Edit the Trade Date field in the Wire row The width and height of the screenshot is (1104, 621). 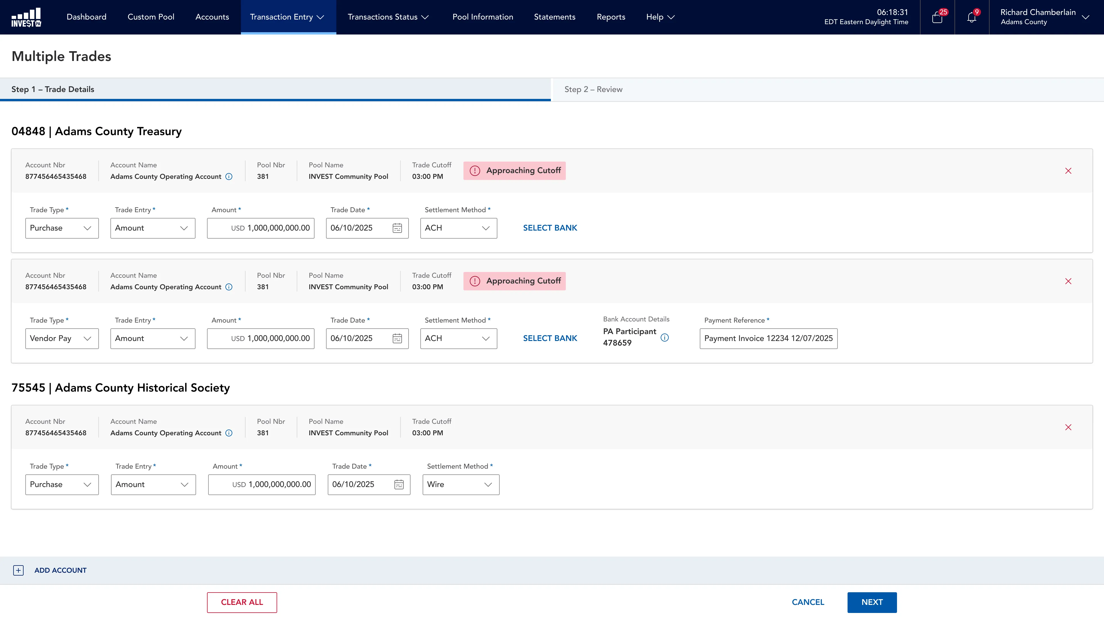click(x=369, y=484)
